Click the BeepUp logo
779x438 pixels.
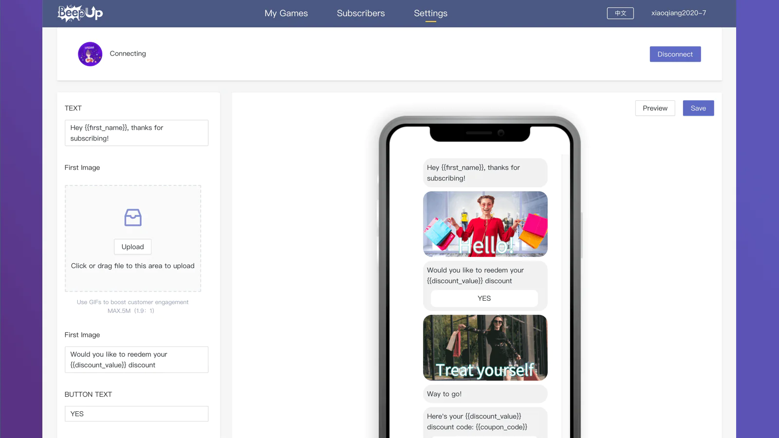pyautogui.click(x=80, y=13)
